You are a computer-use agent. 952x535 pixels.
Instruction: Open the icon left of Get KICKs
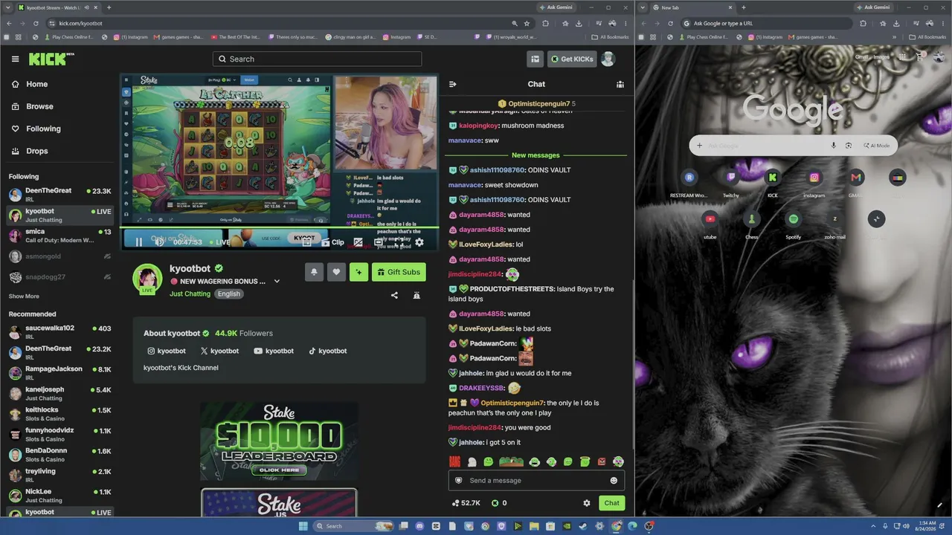(x=535, y=59)
